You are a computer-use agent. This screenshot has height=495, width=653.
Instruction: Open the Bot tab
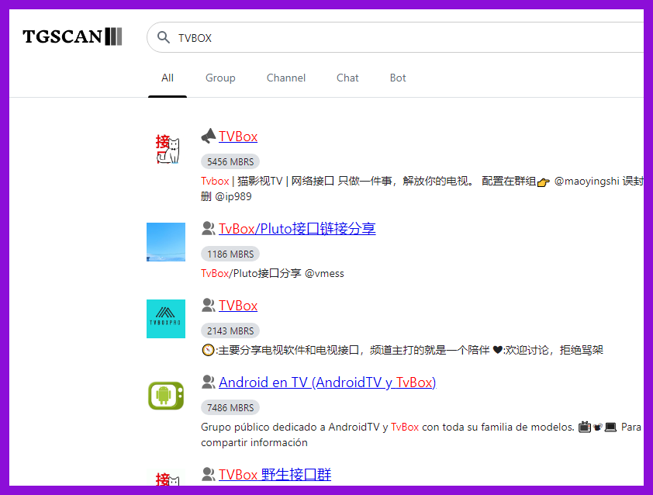point(398,78)
